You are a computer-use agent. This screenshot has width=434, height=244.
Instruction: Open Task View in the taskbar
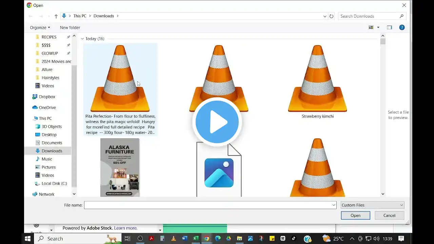pos(127,239)
